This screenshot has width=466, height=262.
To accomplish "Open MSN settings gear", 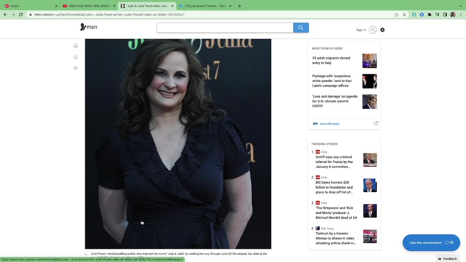I will point(382,30).
